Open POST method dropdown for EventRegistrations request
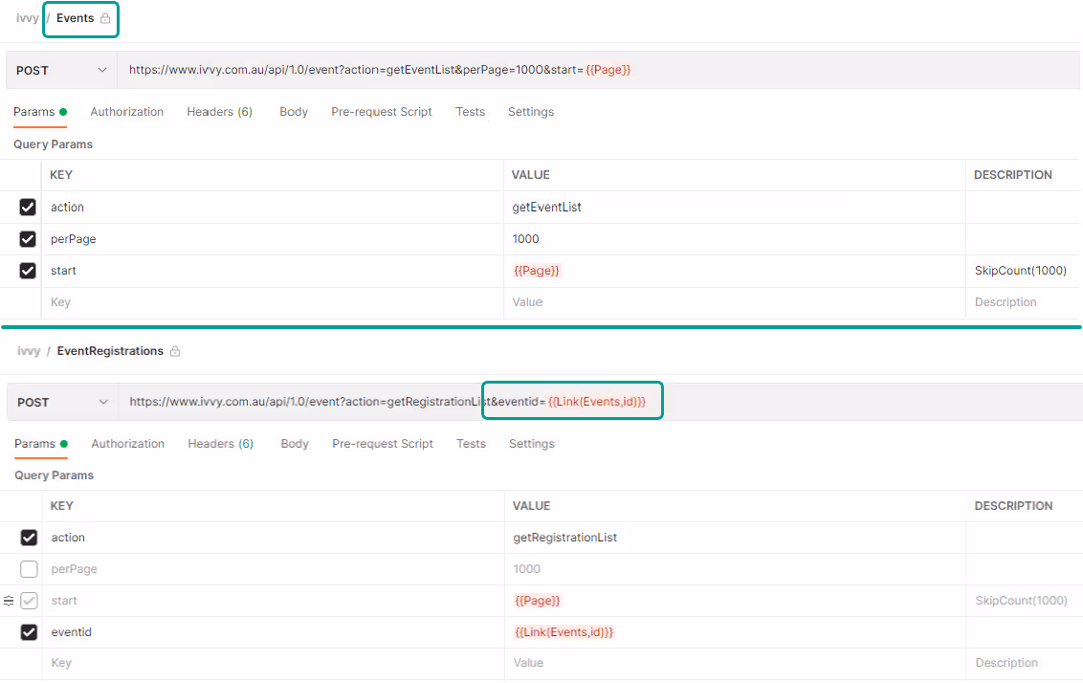This screenshot has height=683, width=1083. (62, 402)
